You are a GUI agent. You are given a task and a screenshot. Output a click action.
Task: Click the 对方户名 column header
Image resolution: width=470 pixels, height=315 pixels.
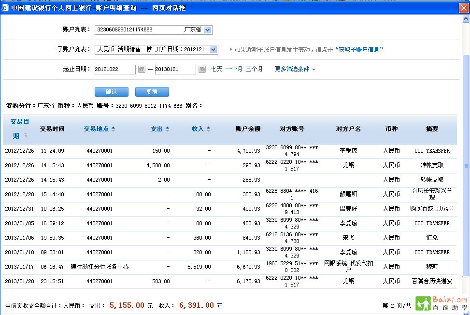pyautogui.click(x=348, y=129)
